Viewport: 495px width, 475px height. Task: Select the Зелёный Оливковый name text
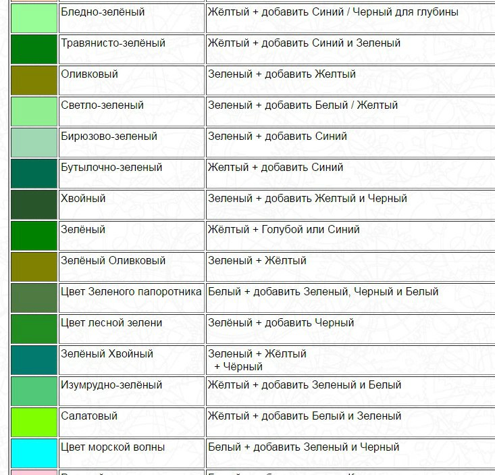[113, 261]
